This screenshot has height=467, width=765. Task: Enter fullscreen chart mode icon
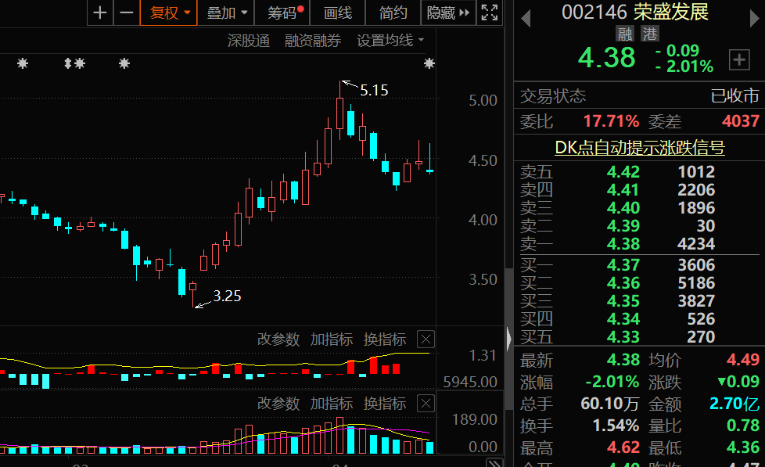coord(490,13)
